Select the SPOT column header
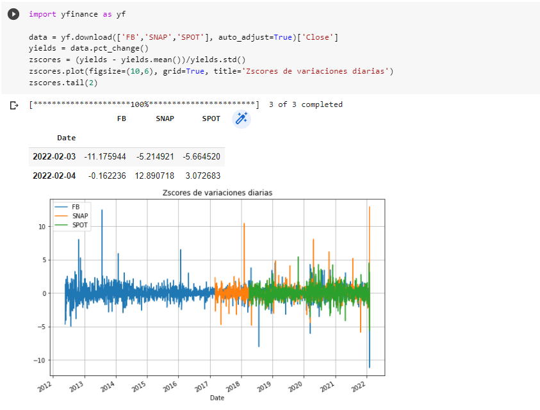540x410 pixels. point(211,119)
